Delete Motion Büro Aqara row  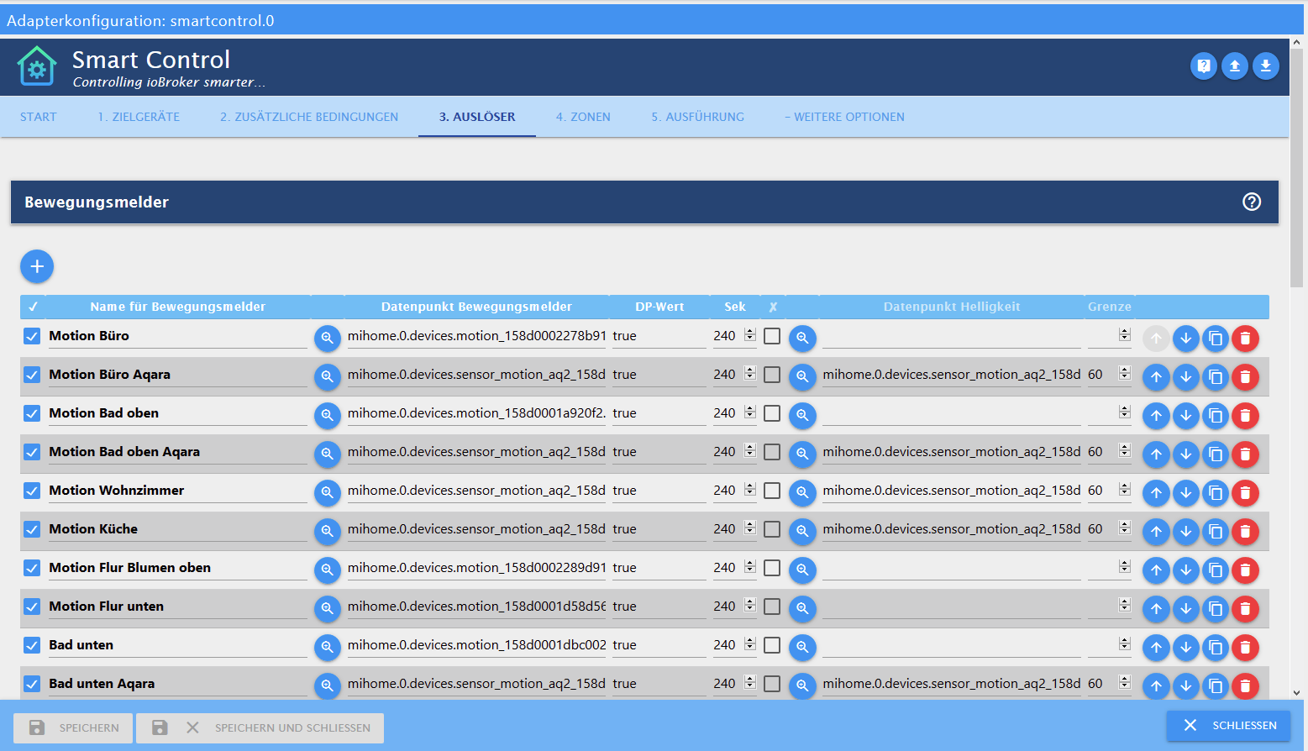click(x=1245, y=376)
